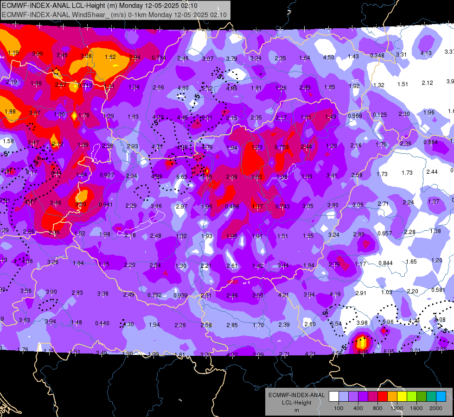Click the red legend swatch right of 800
454x417 pixels.
tap(383, 397)
